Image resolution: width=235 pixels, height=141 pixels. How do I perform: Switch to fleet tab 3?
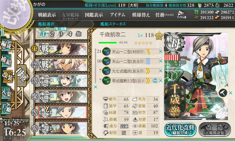point(61,34)
